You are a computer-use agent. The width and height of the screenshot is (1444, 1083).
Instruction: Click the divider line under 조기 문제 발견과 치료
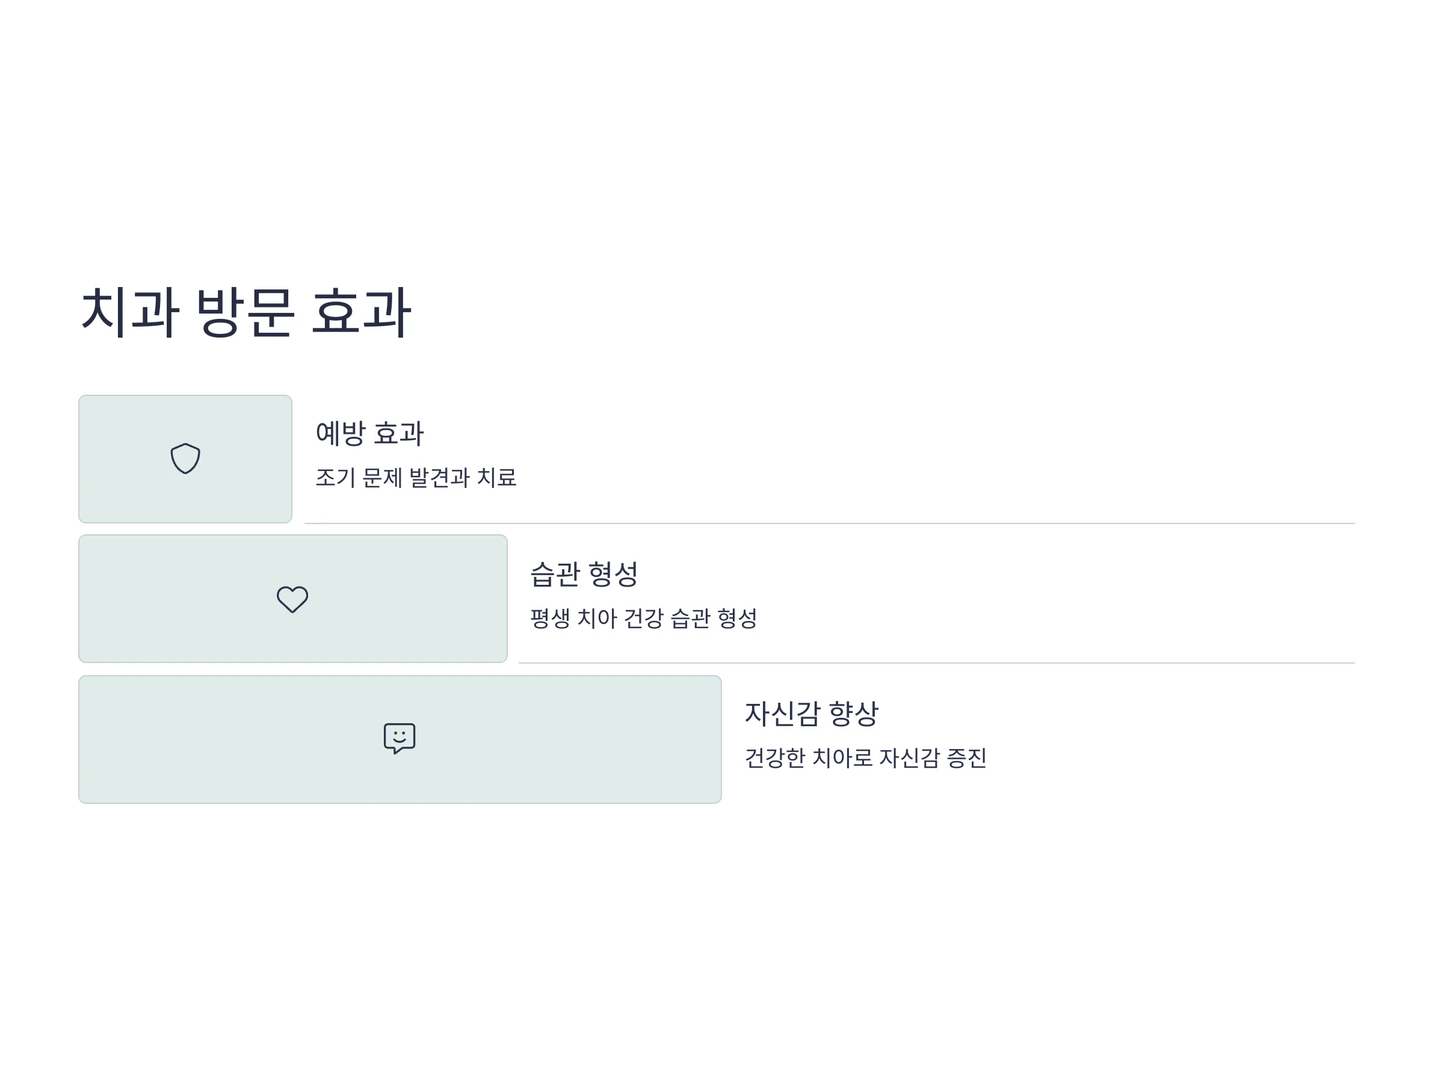(x=830, y=523)
